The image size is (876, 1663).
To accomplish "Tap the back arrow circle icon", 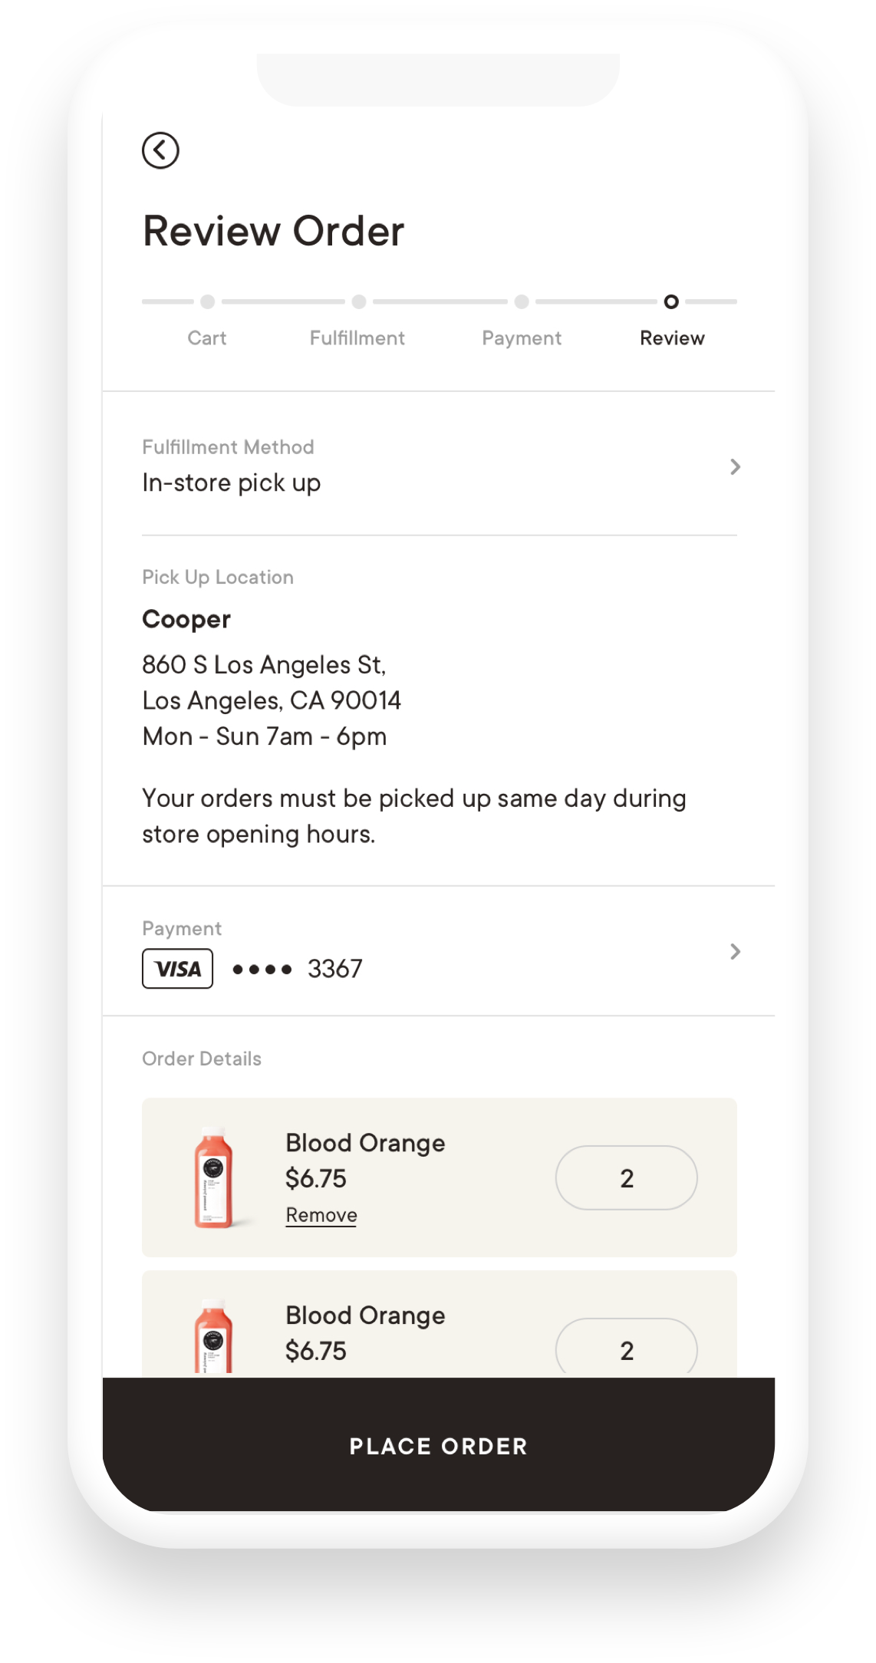I will click(x=160, y=150).
